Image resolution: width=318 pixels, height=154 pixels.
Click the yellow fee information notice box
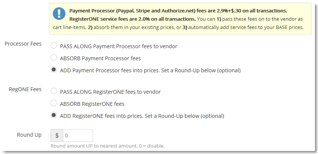coord(180,19)
